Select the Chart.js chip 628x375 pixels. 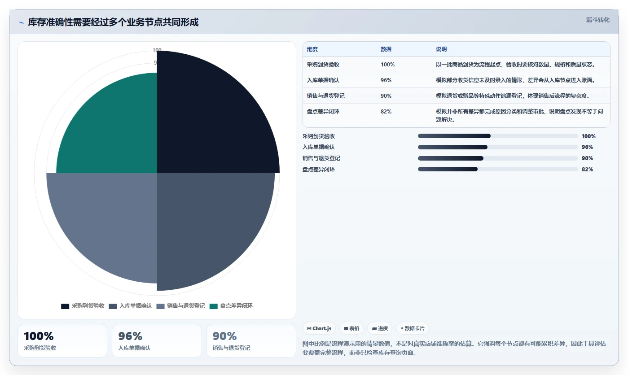point(319,328)
